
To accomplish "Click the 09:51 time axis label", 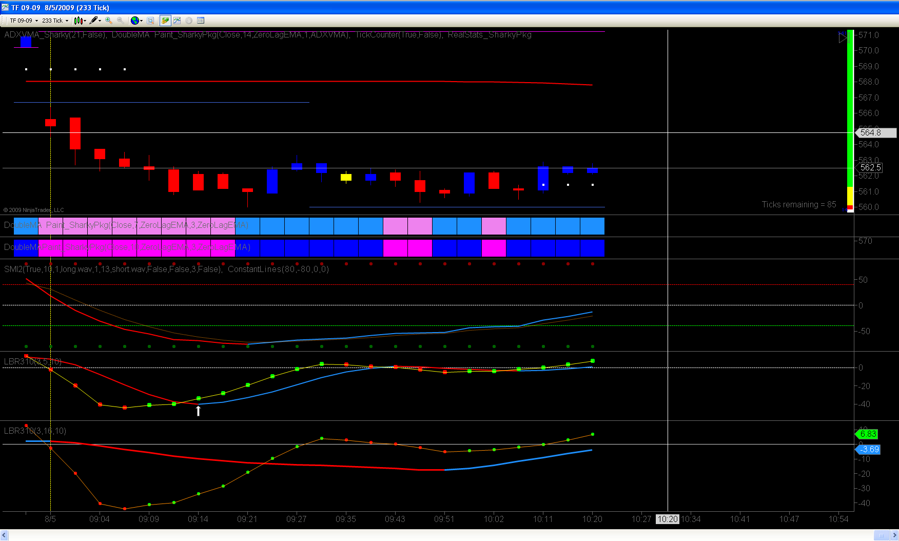I will pos(444,519).
